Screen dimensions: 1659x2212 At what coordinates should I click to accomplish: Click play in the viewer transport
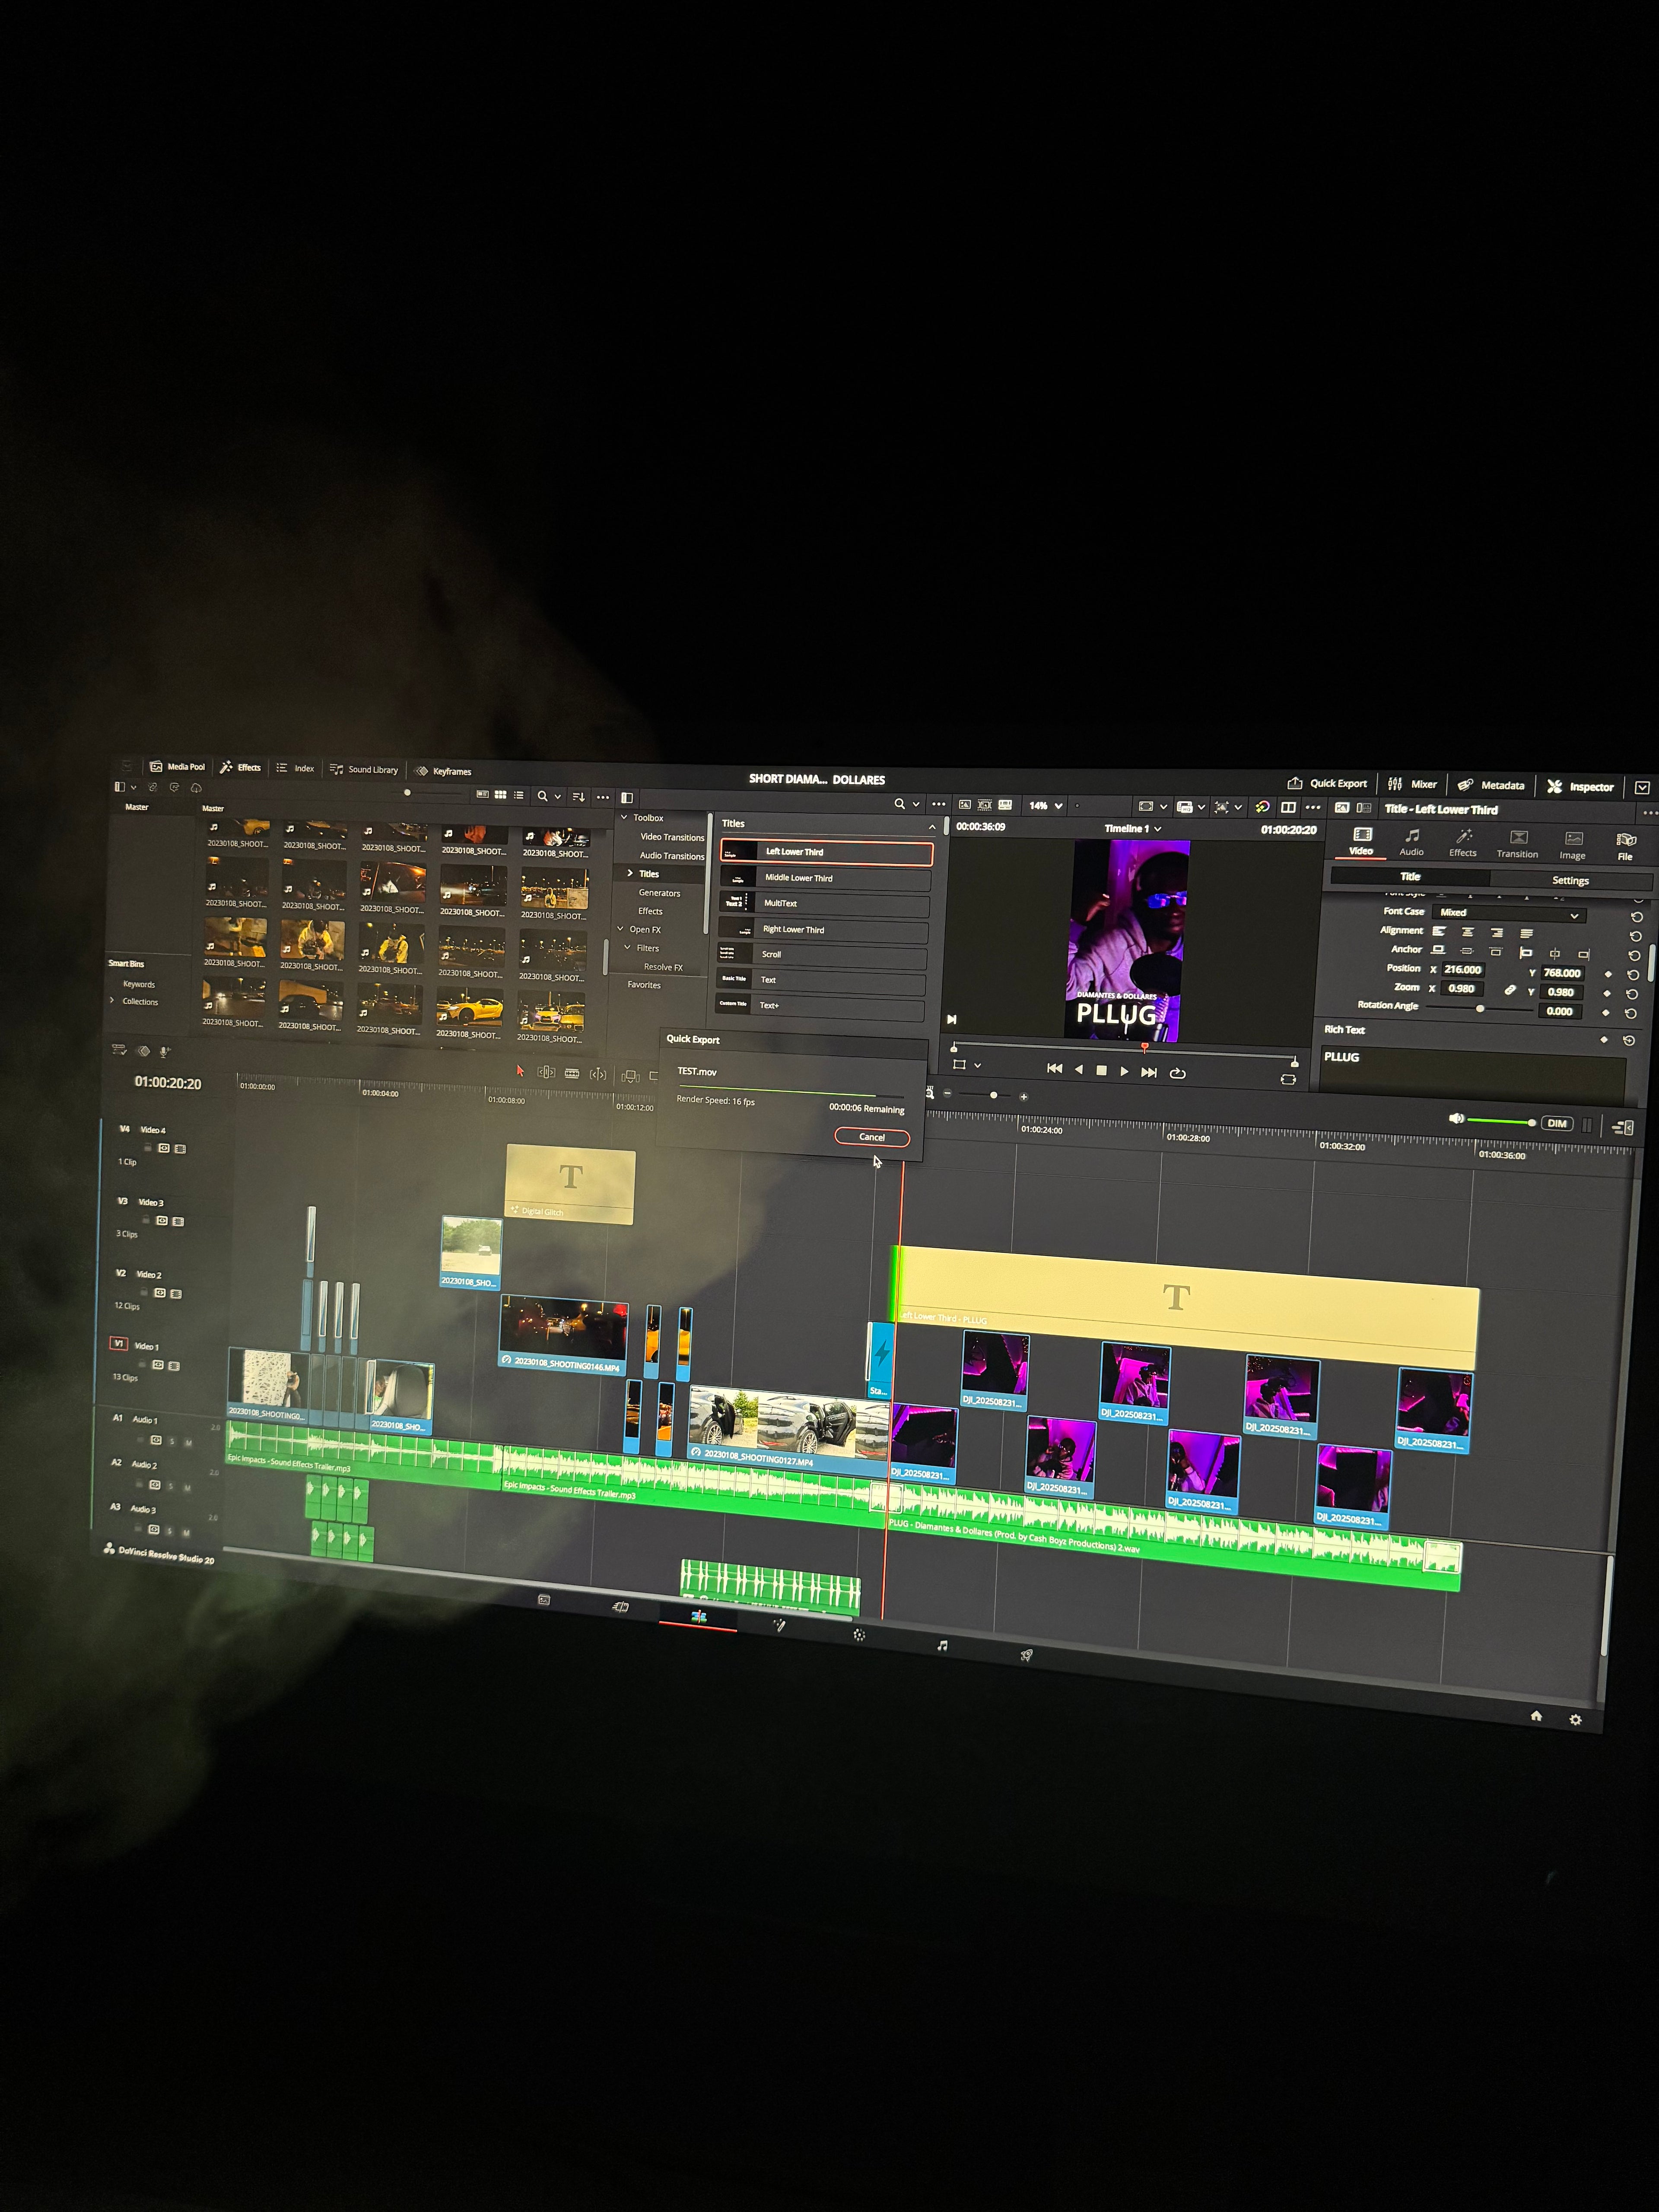[x=1125, y=1071]
